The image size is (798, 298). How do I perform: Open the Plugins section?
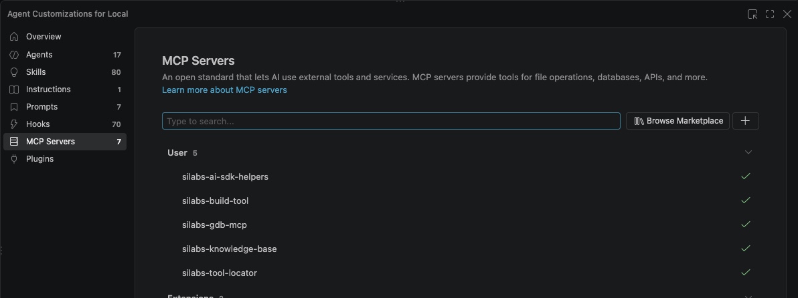click(x=65, y=159)
